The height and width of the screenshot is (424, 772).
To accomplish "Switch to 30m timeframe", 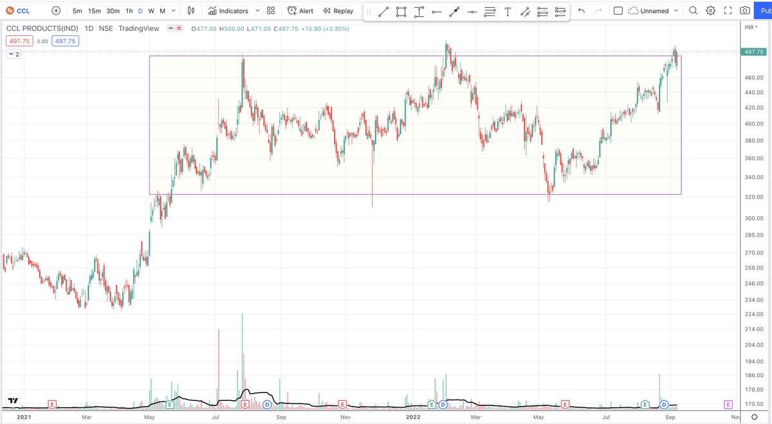I will point(113,11).
